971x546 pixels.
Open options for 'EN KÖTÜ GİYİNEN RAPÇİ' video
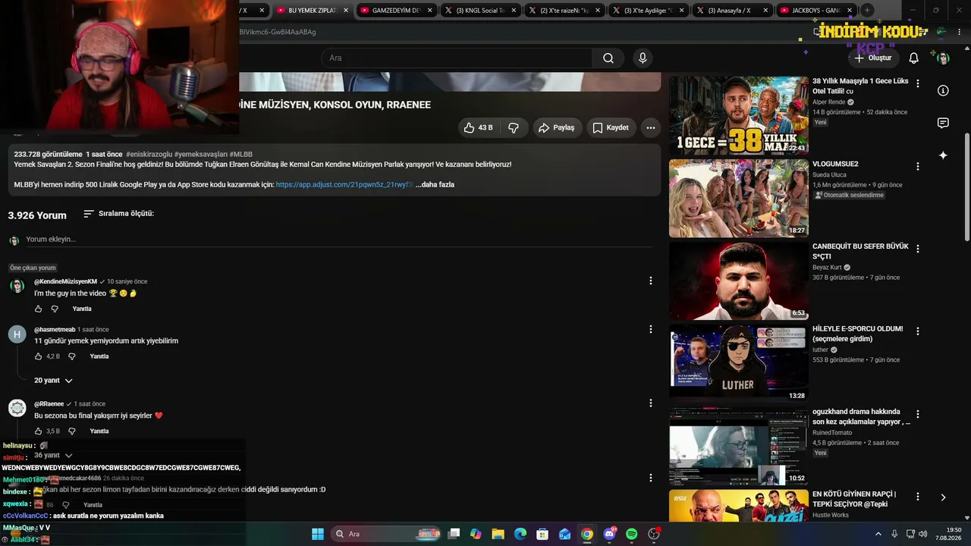point(918,497)
